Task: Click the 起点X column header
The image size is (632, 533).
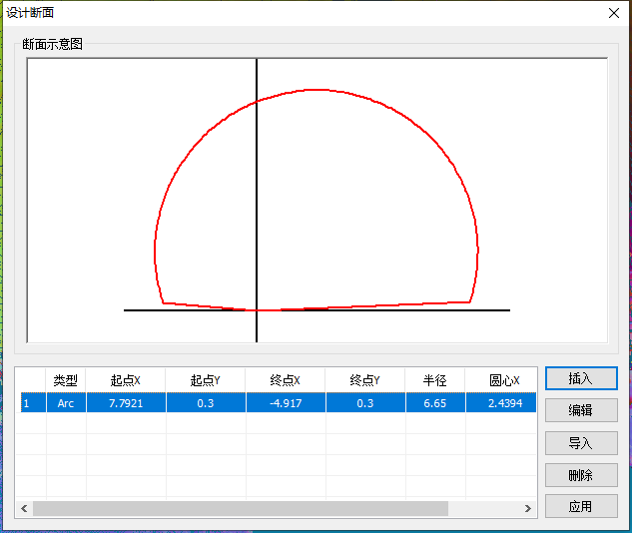Action: pos(126,380)
